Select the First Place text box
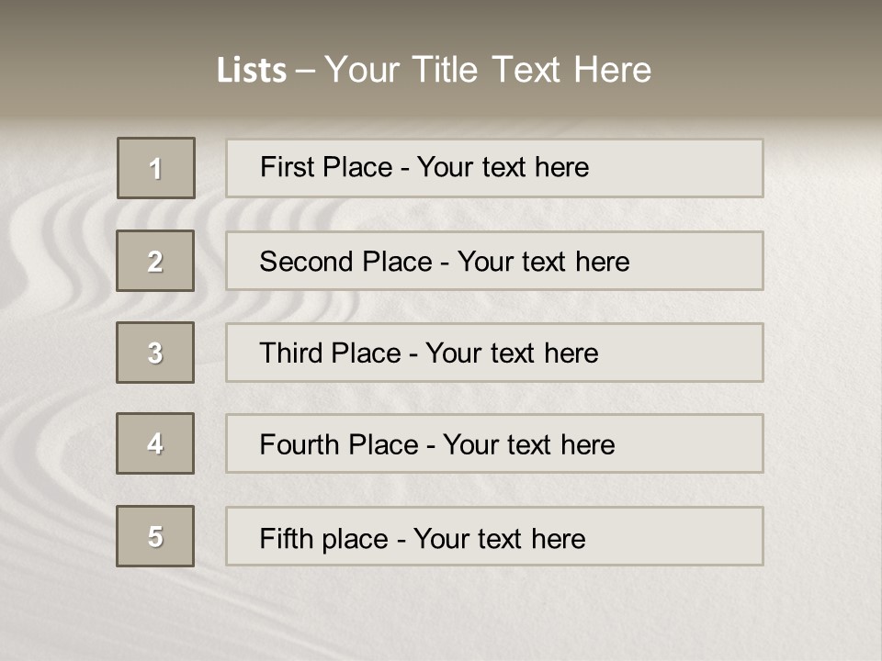Viewport: 882px width, 661px height. pos(494,168)
